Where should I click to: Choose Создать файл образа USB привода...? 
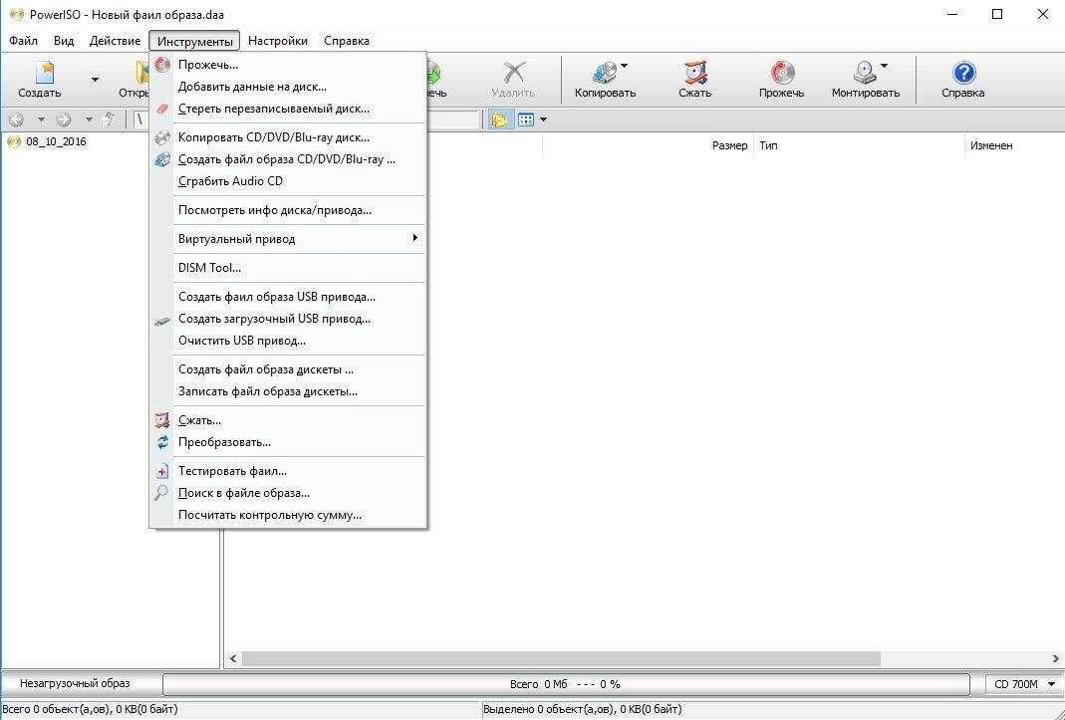289,297
